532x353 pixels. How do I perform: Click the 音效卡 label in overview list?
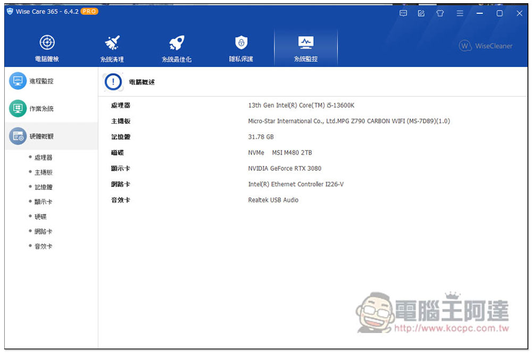[x=120, y=200]
